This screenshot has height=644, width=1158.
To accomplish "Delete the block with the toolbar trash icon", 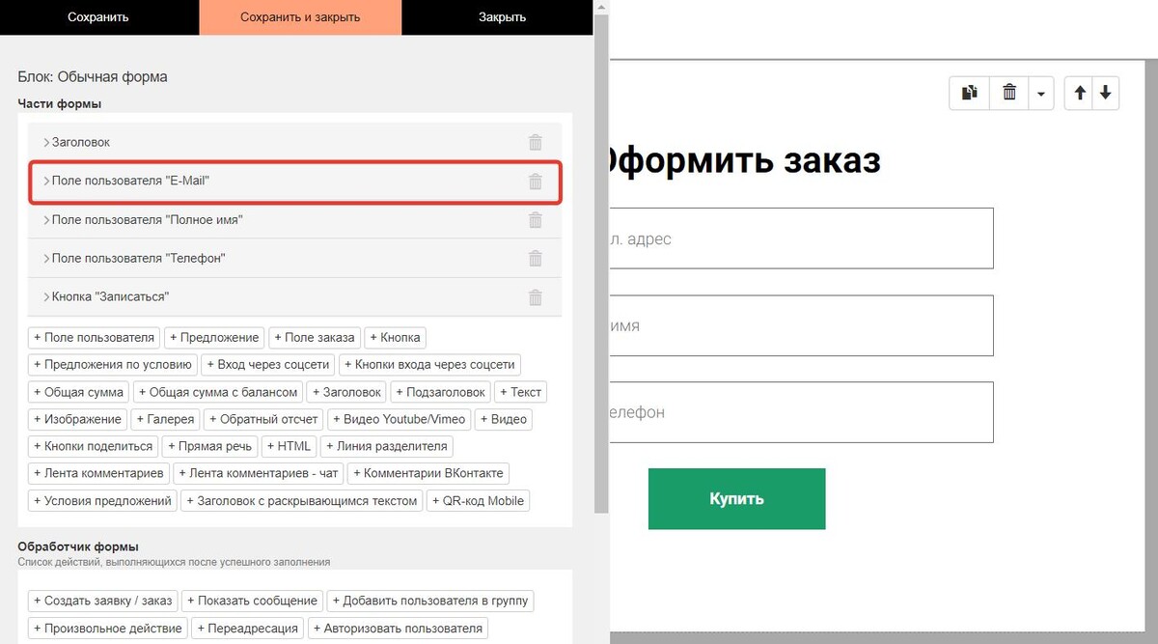I will click(x=1009, y=93).
